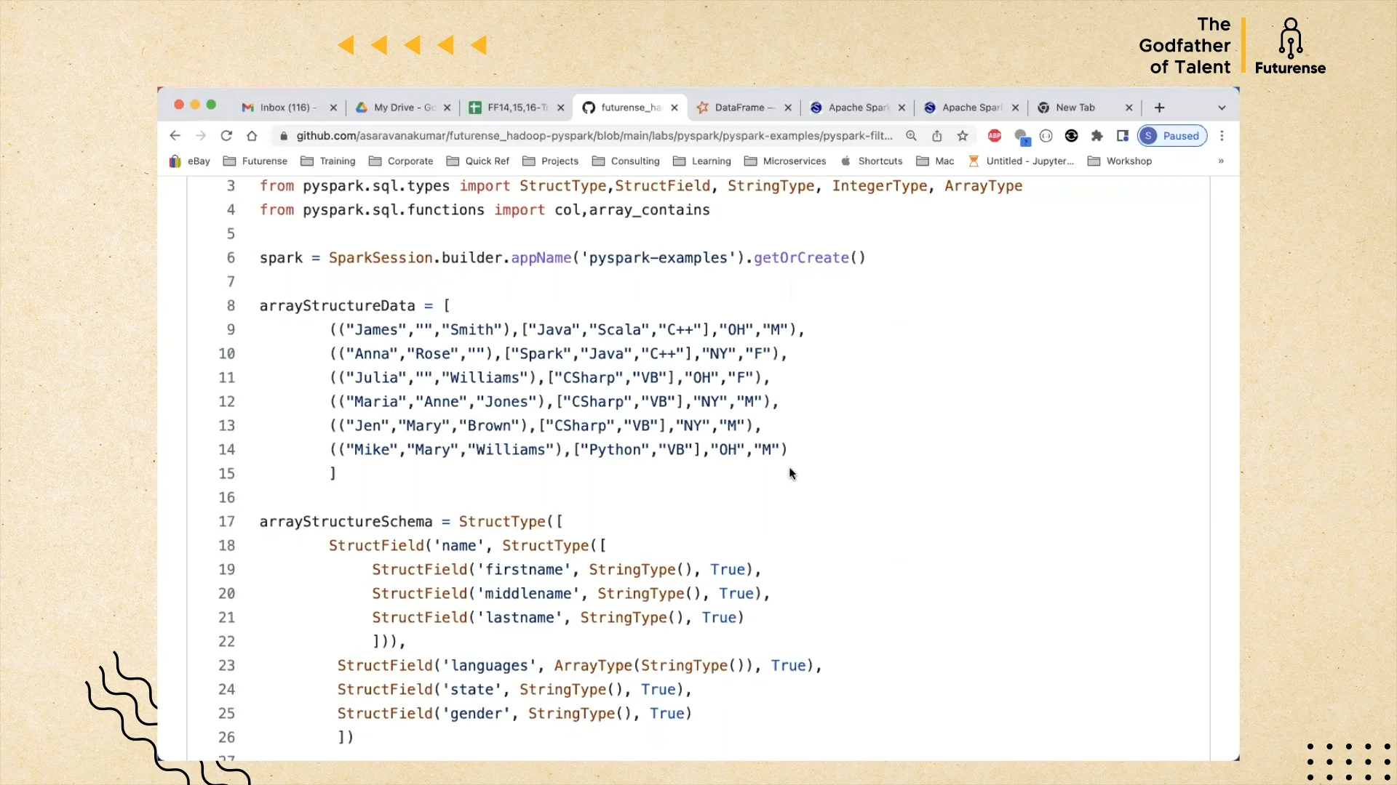Click the site lock icon in address bar
Screen dimensions: 1397x785
(284, 136)
